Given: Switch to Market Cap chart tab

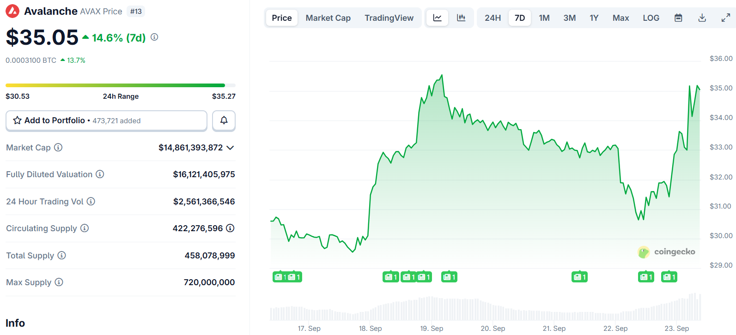Looking at the screenshot, I should coord(328,18).
